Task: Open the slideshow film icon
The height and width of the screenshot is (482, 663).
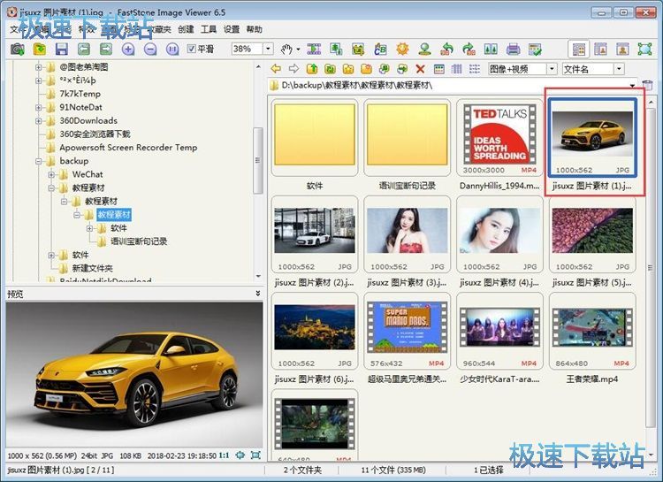Action: click(316, 50)
